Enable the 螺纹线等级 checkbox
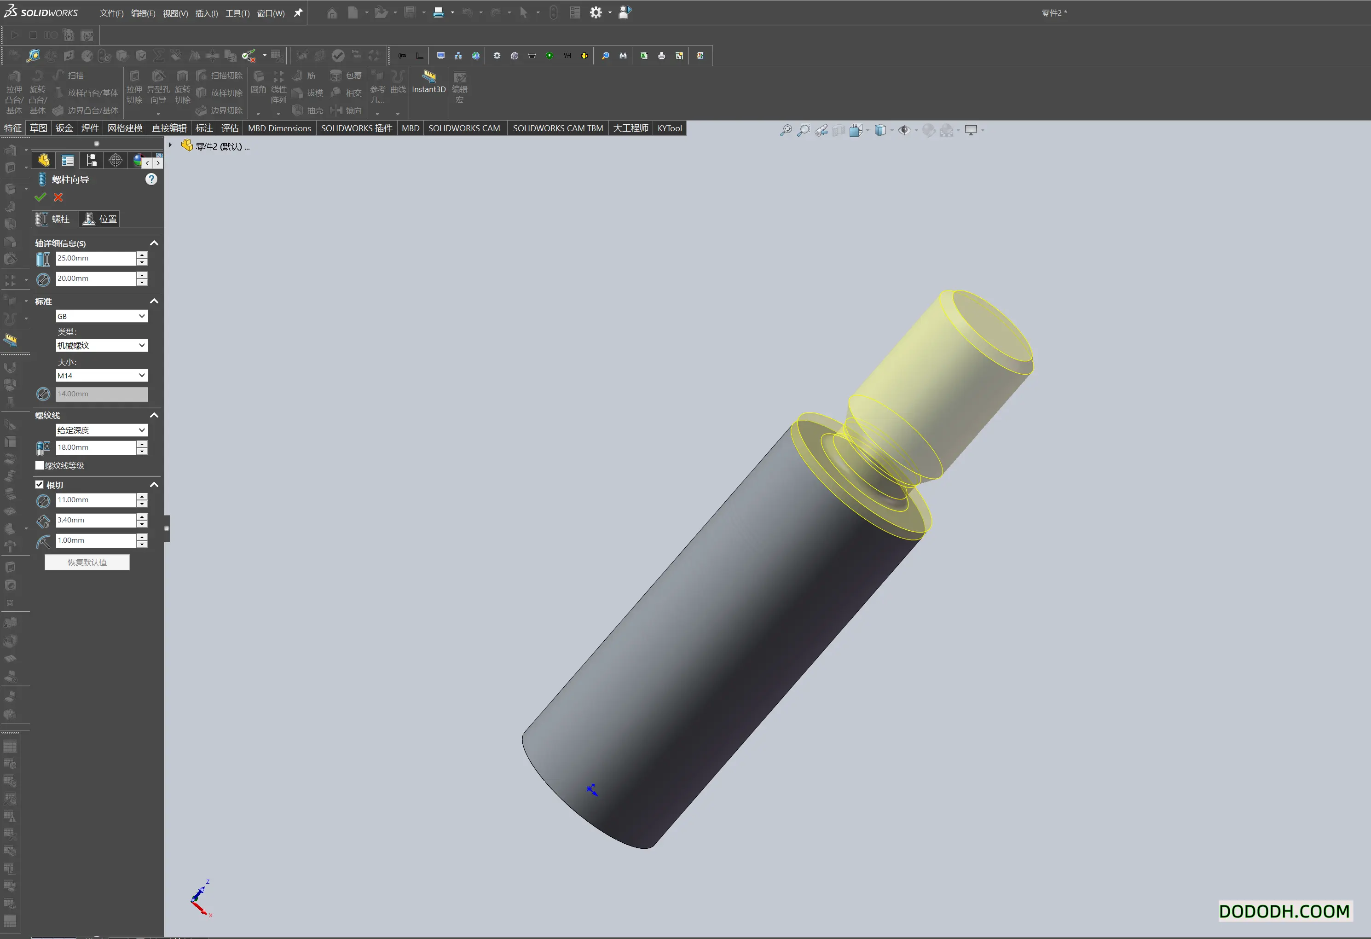 40,466
